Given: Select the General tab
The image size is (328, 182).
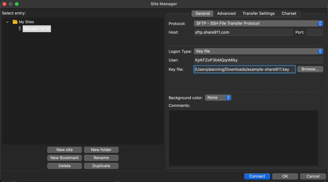Looking at the screenshot, I should [x=203, y=13].
